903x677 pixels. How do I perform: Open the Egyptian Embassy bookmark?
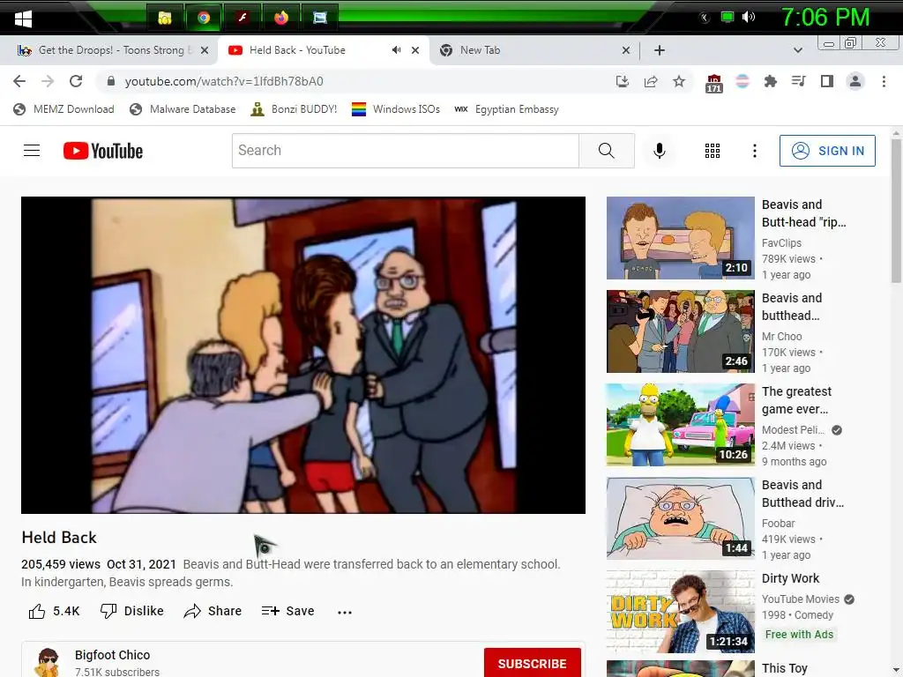pyautogui.click(x=507, y=109)
